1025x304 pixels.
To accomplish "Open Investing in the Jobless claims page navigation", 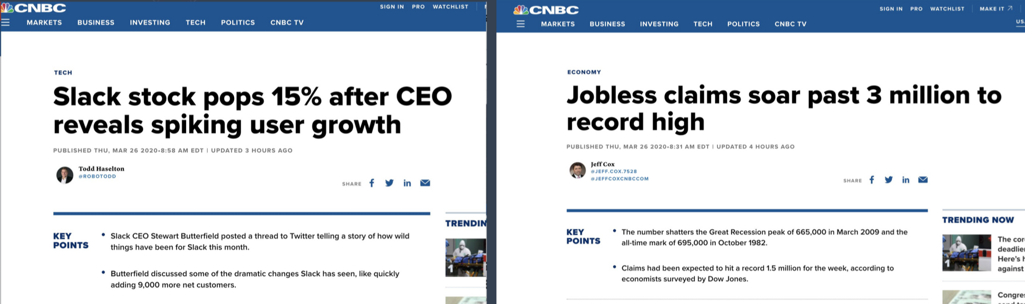I will tap(659, 24).
